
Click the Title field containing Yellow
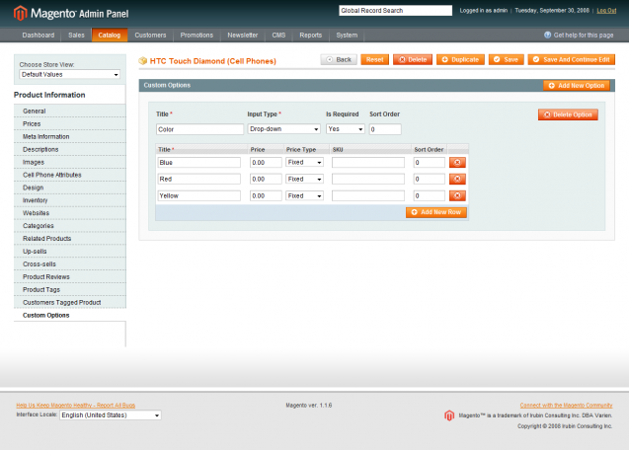tap(199, 195)
